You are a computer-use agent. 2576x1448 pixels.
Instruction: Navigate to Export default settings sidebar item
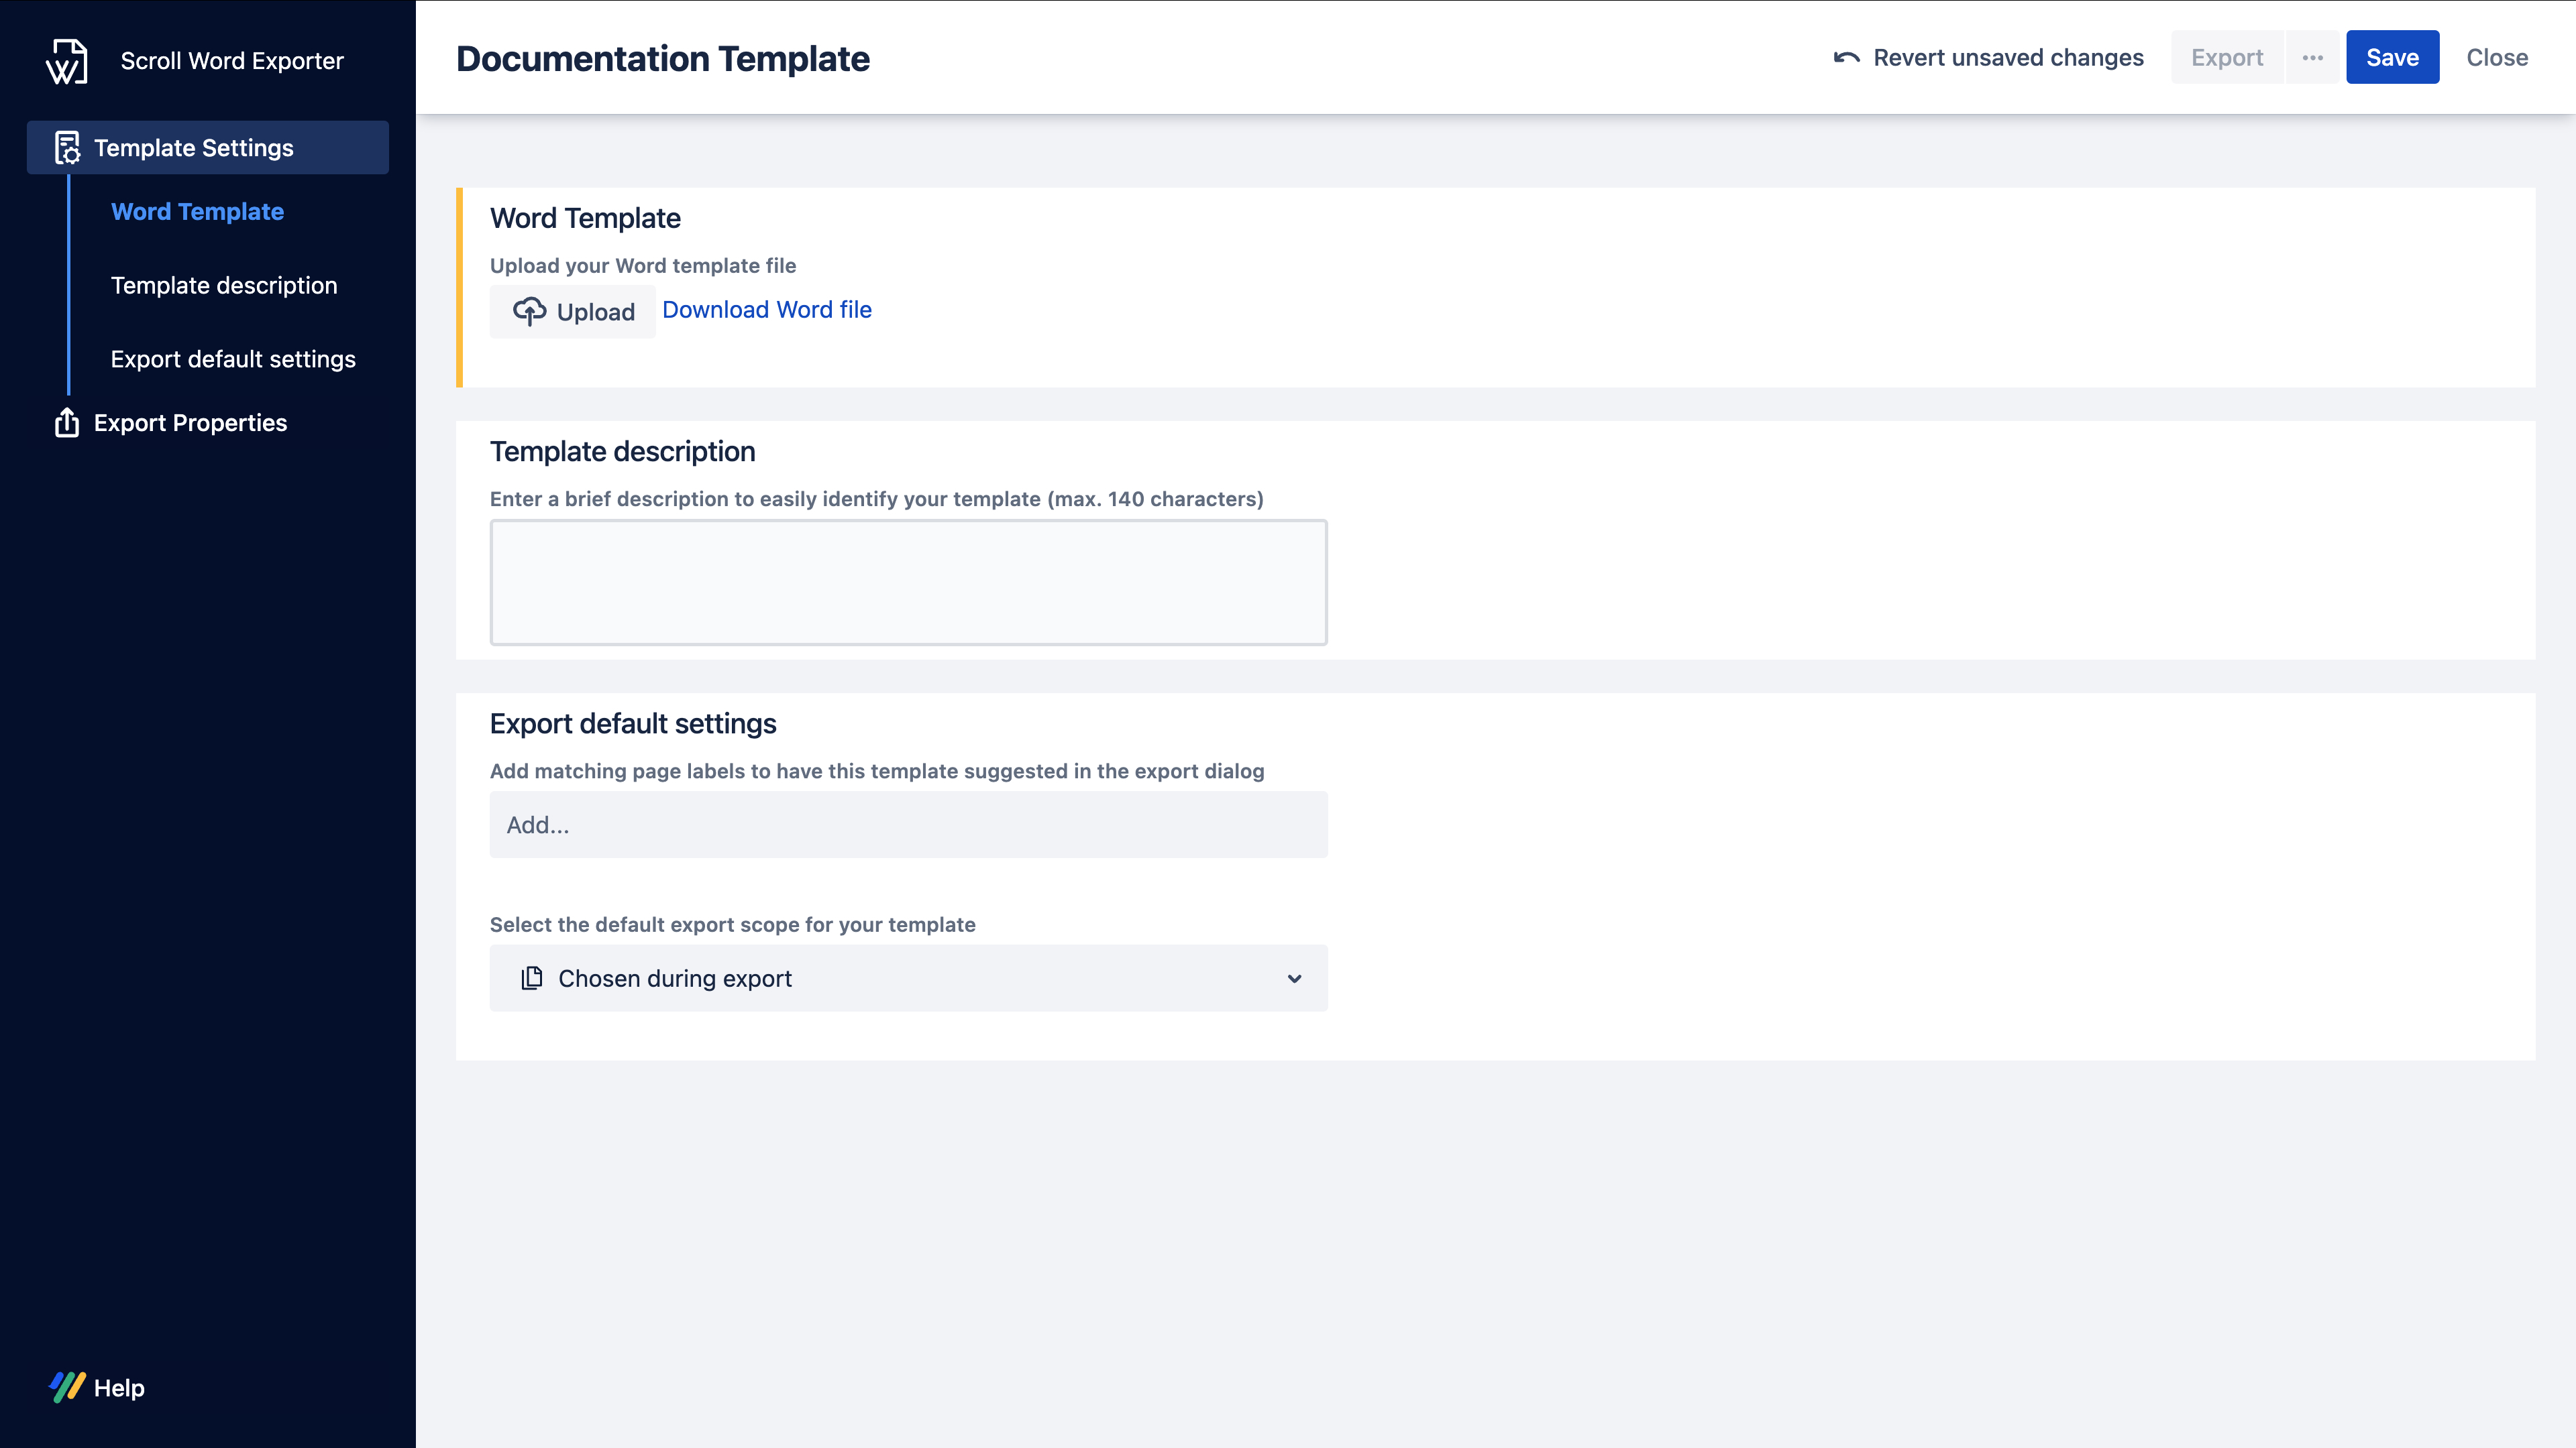(x=233, y=360)
